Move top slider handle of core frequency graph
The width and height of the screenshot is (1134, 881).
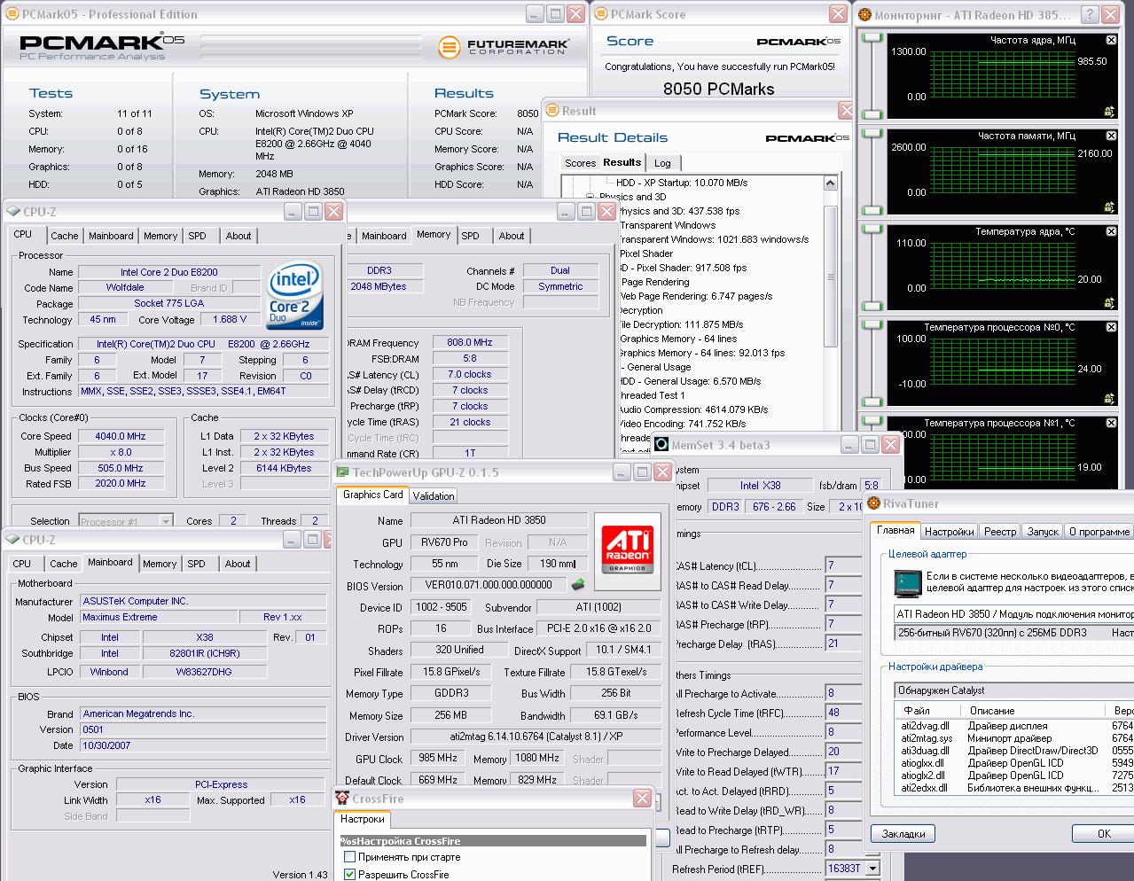coord(872,38)
